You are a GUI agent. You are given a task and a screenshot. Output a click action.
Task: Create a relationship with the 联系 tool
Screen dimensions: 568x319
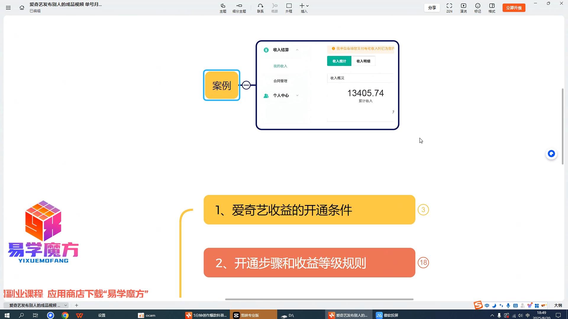coord(260,7)
